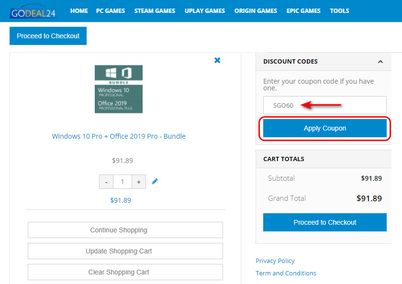Click the quantity number field
The width and height of the screenshot is (402, 284).
123,182
